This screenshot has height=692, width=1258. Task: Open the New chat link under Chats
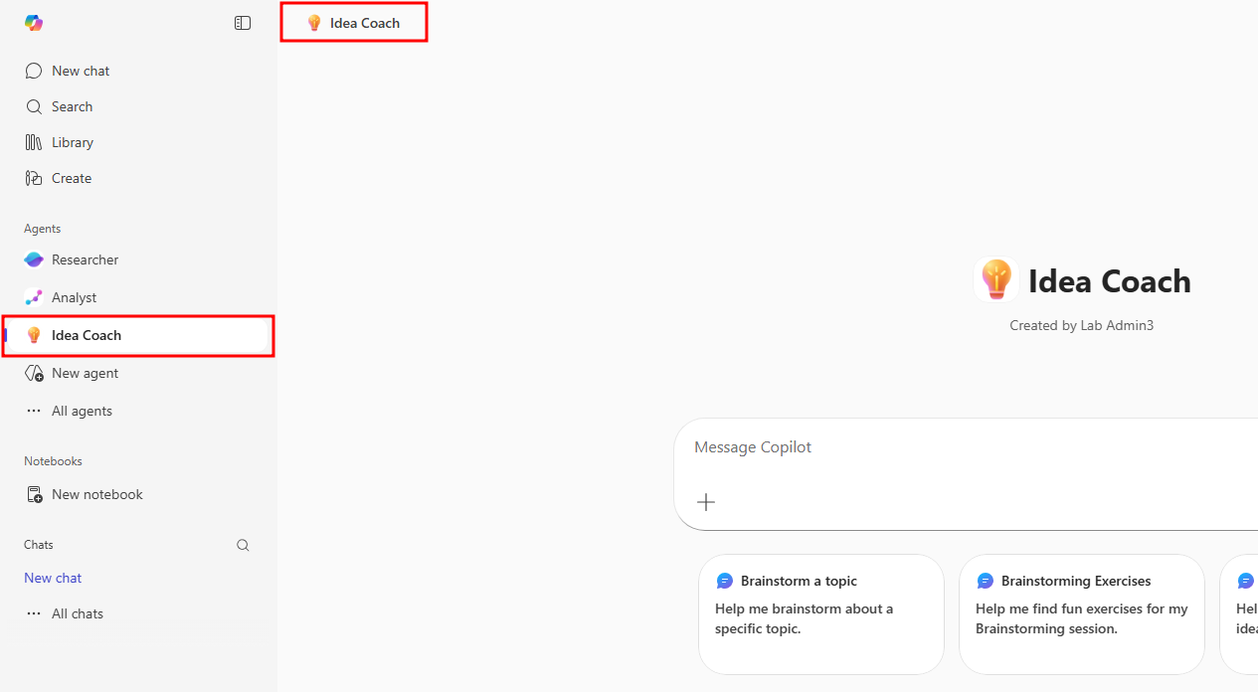pyautogui.click(x=53, y=578)
